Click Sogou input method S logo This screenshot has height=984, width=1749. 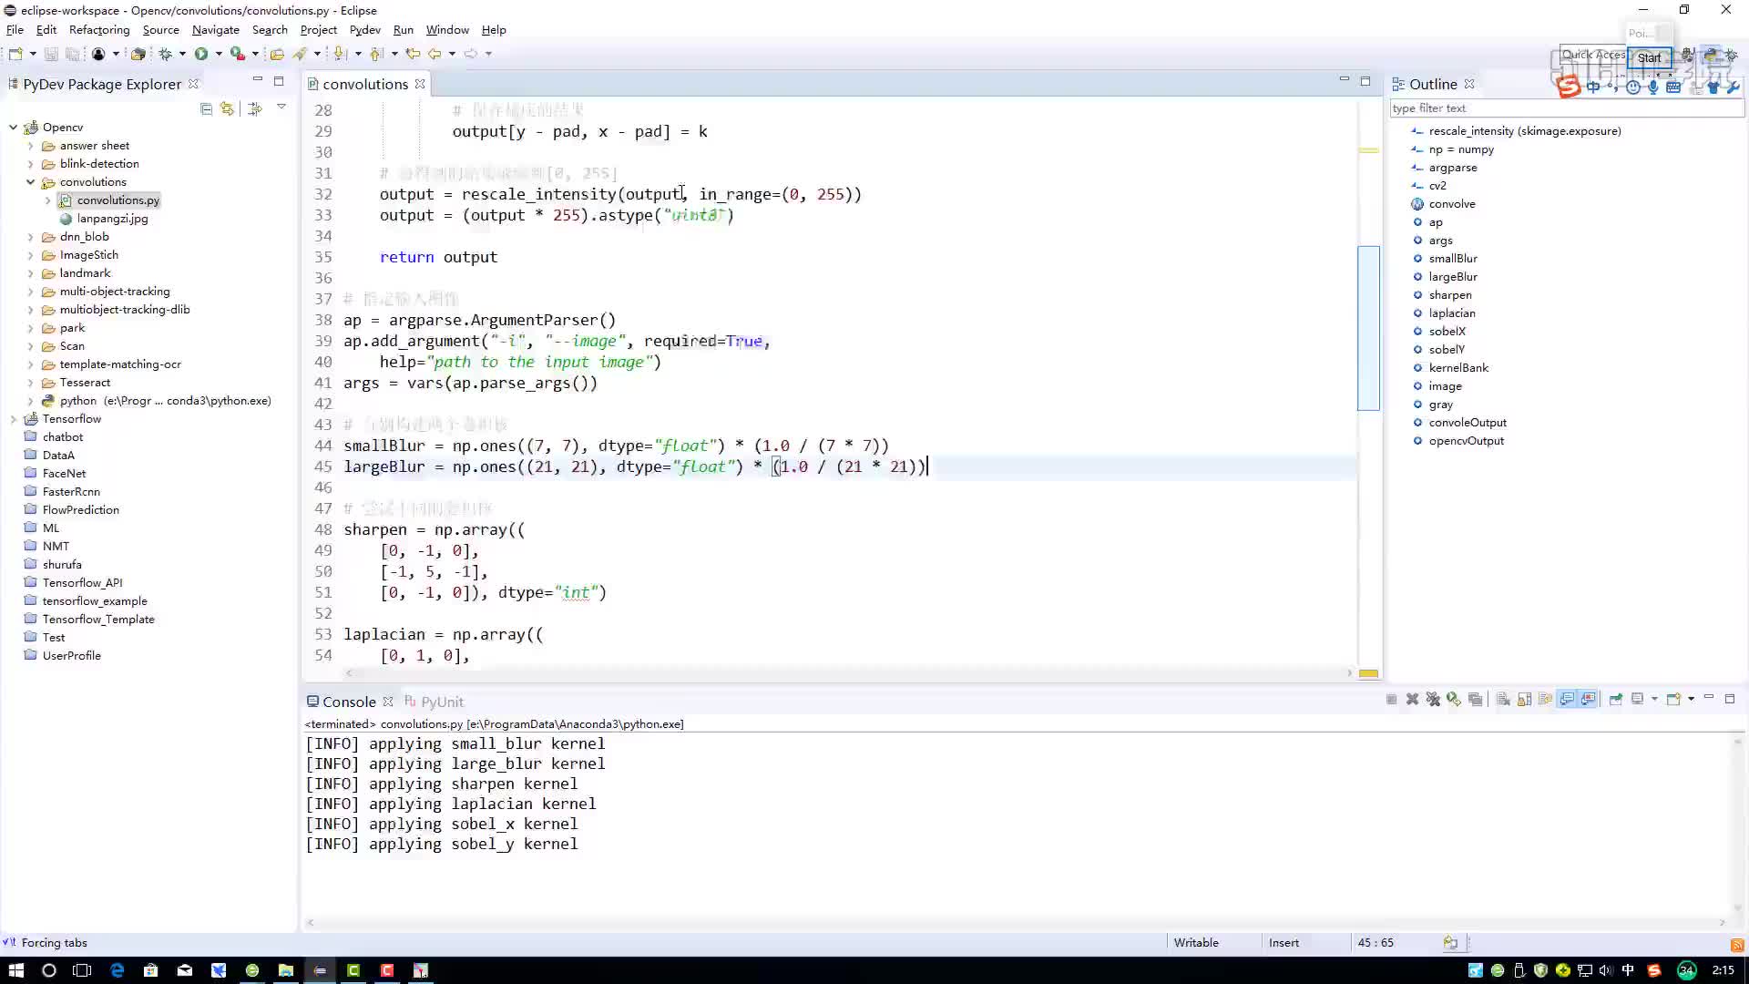[1568, 87]
